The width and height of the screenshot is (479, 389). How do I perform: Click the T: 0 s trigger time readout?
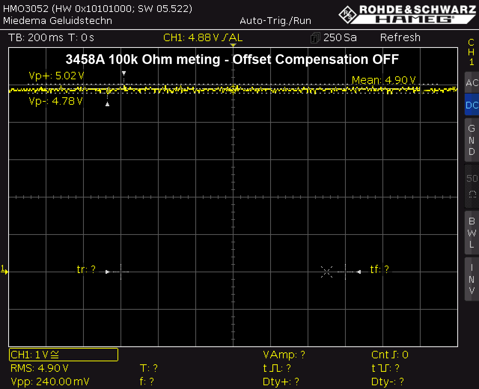tap(81, 38)
